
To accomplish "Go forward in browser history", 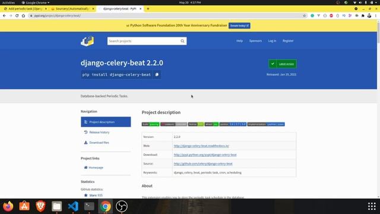I will coord(11,15).
